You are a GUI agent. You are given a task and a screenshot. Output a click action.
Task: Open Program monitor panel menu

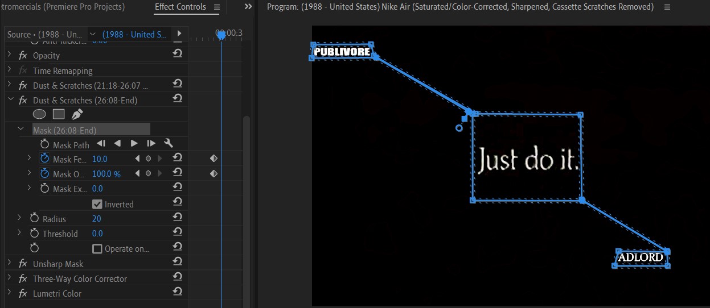(667, 7)
